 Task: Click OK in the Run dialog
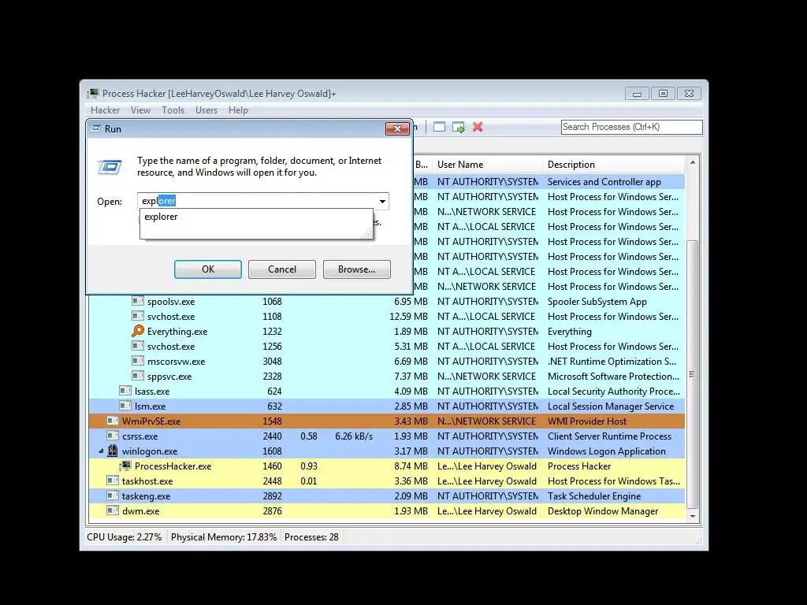[x=208, y=269]
